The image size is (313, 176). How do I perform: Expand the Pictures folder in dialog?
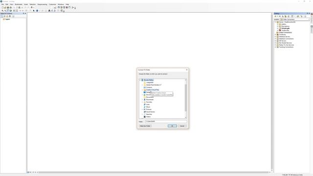coord(142,110)
